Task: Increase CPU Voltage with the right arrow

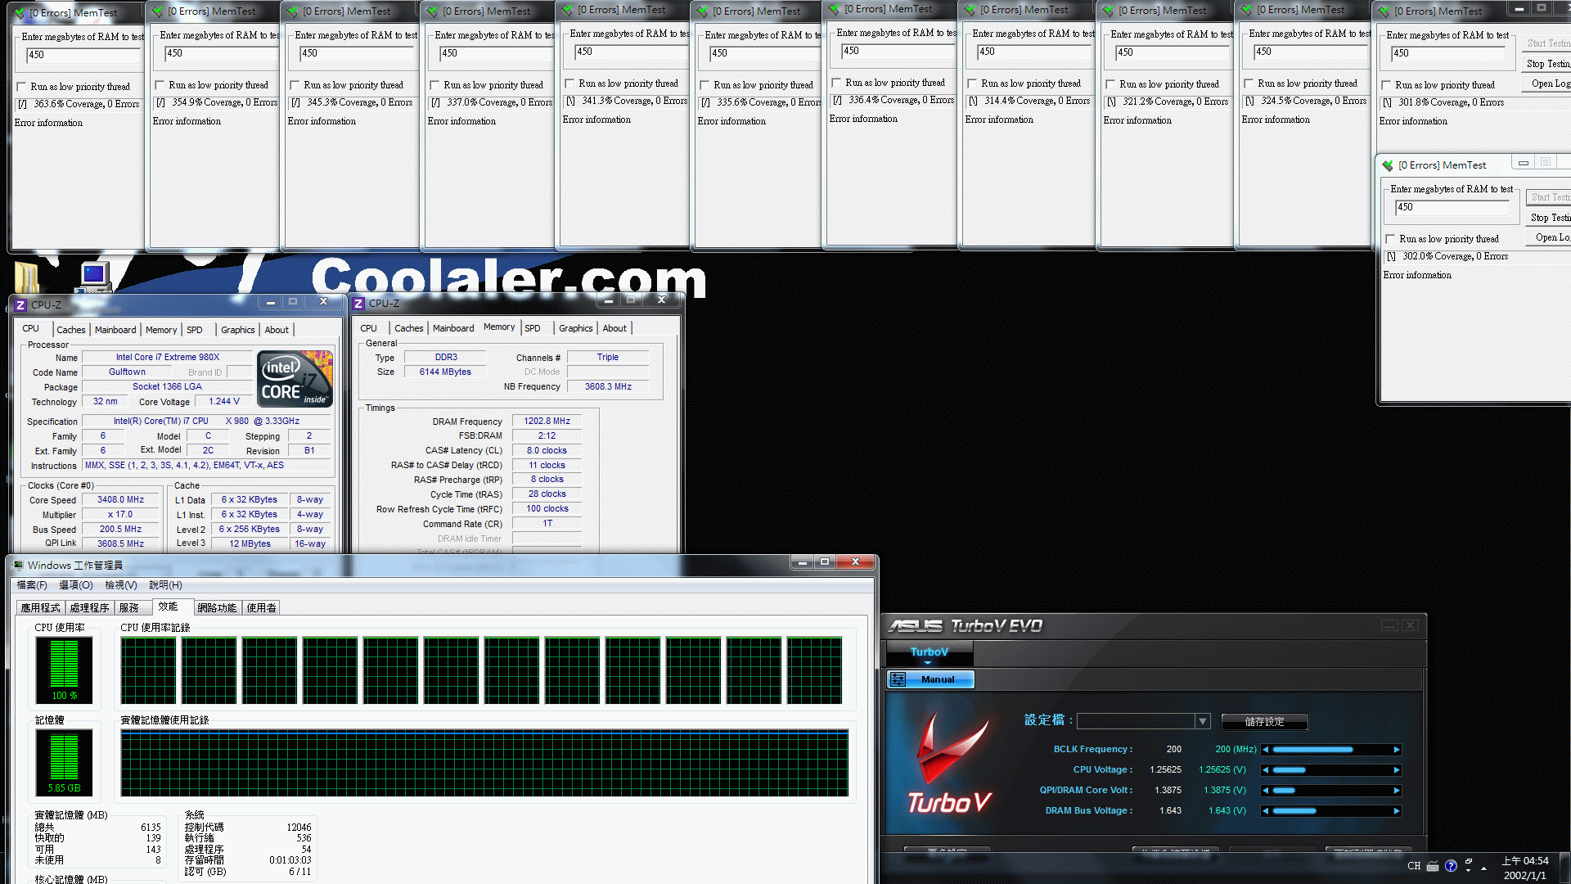Action: [1397, 770]
